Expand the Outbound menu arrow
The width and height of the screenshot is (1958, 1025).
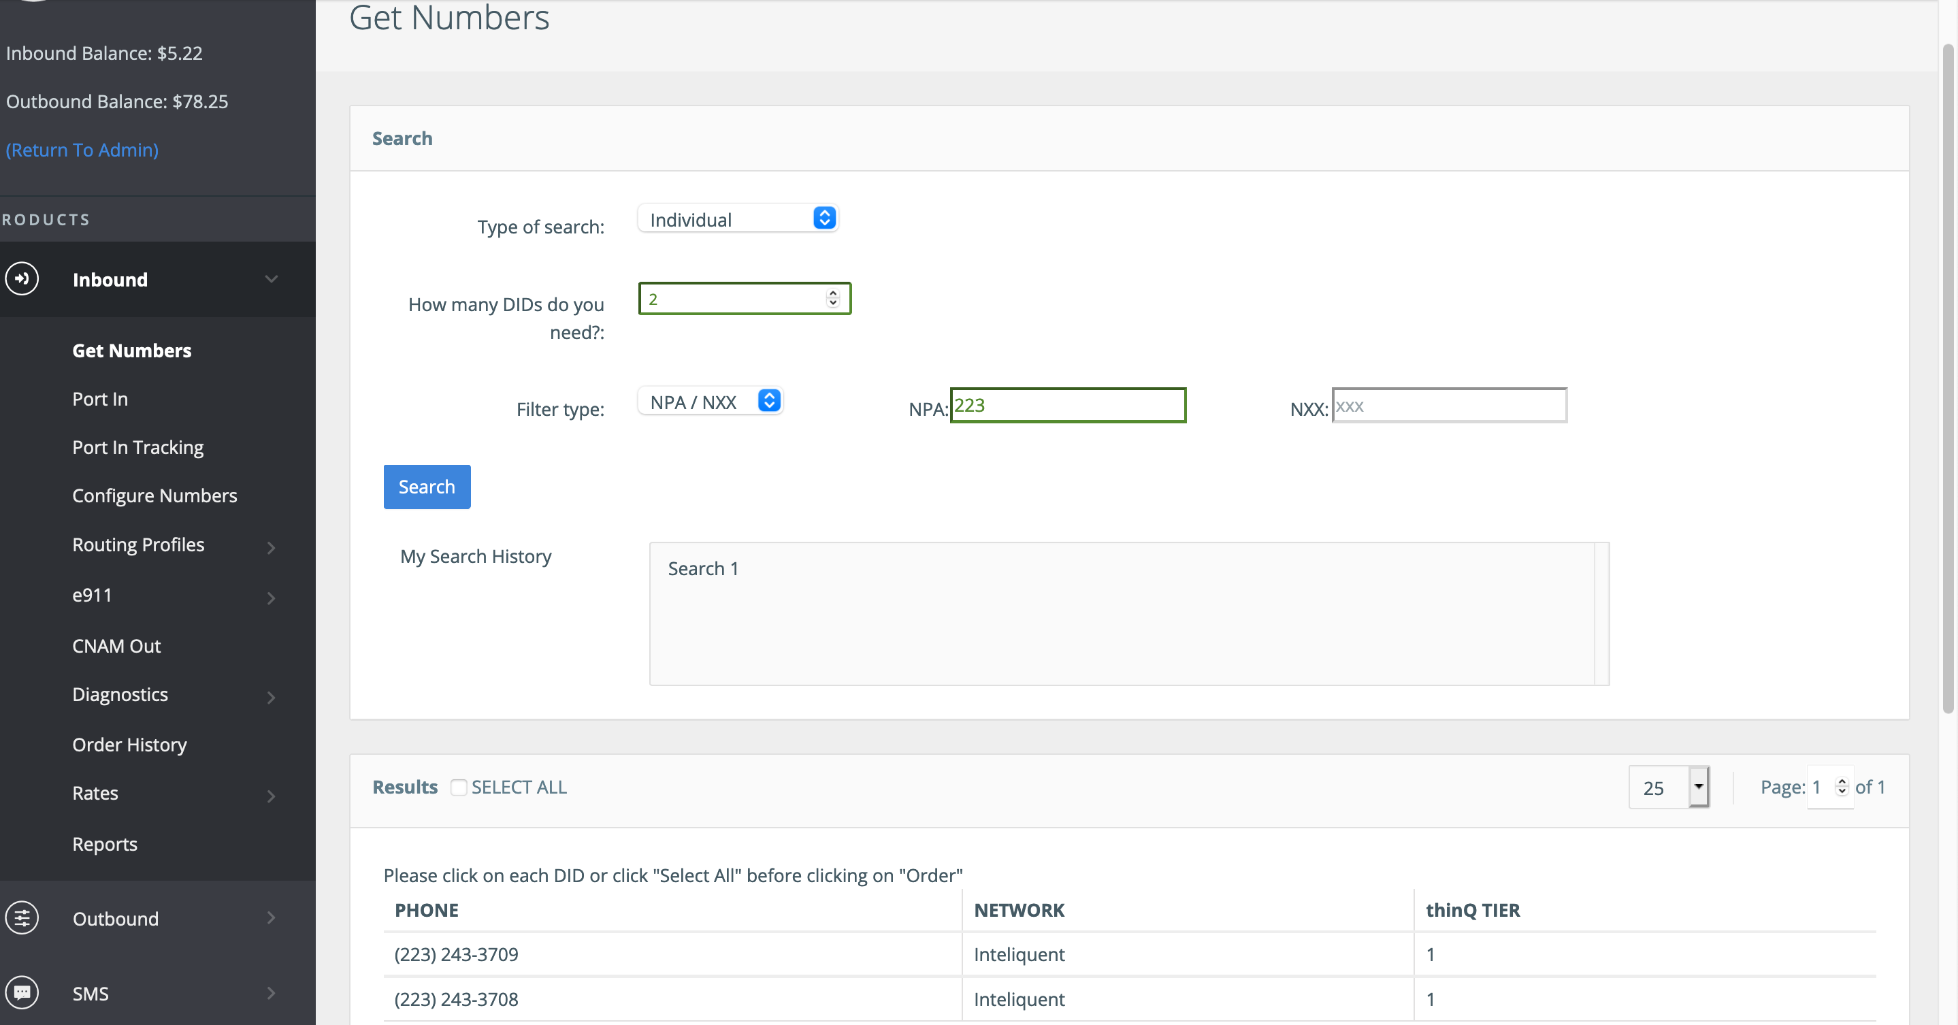272,917
